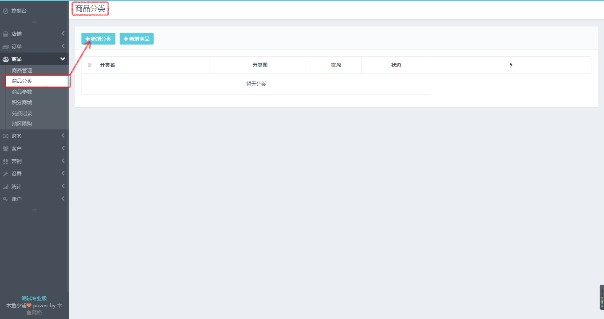Viewport: 604px width, 319px height.
Task: Click the lightning bolt column header icon
Action: tap(511, 65)
